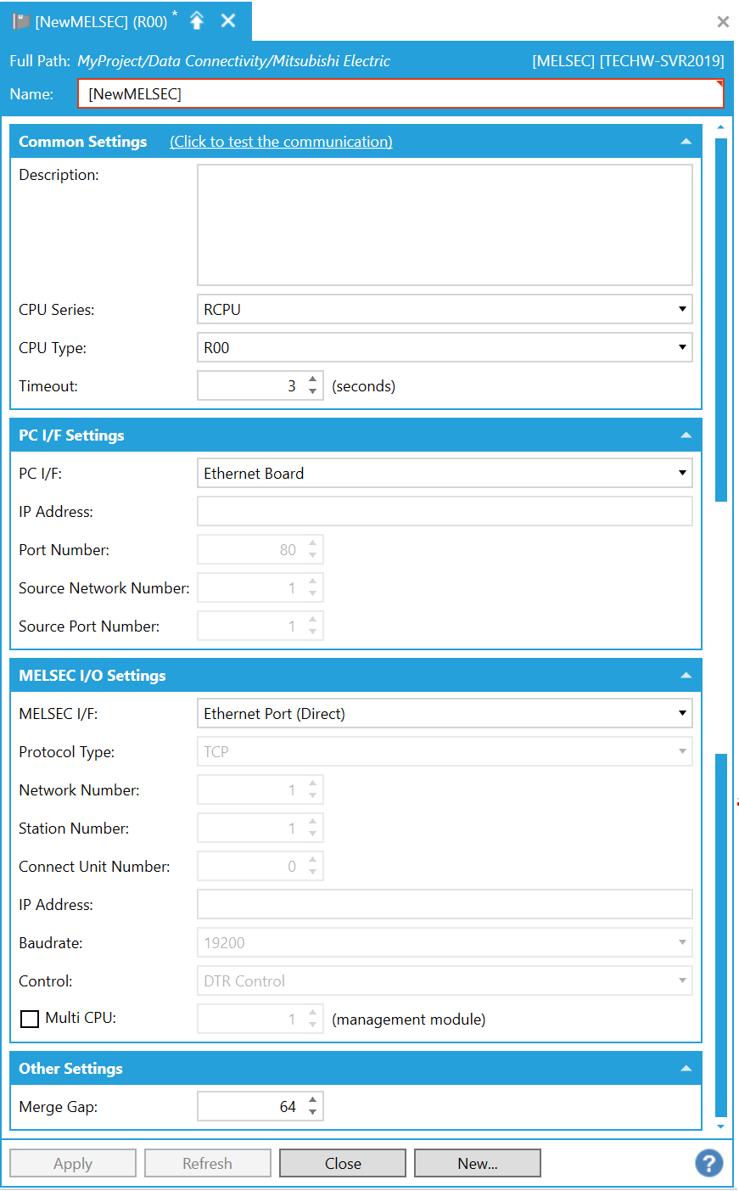Close the [NewMELSEC] (R00) tab
This screenshot has height=1191, width=739.
tap(228, 20)
